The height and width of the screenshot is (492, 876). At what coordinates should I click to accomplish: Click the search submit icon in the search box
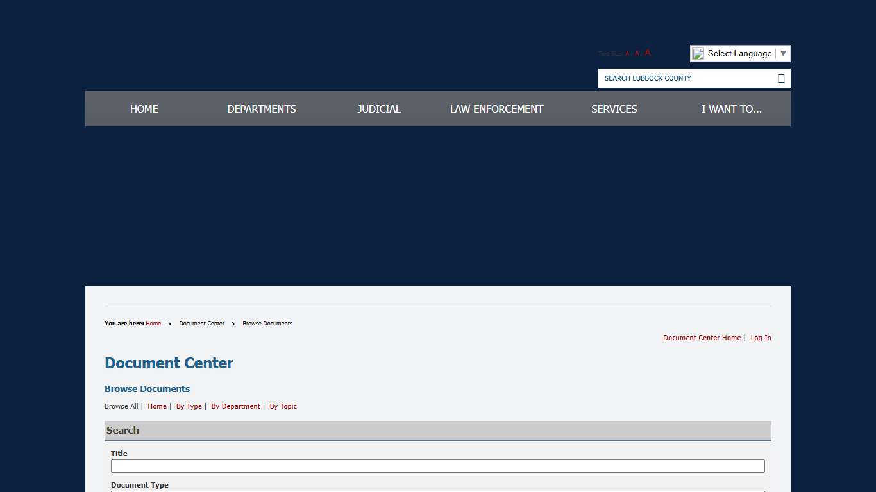tap(780, 78)
